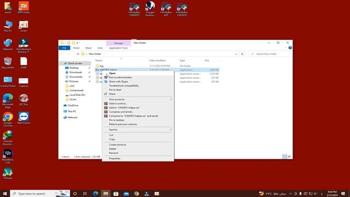Image resolution: width=350 pixels, height=197 pixels.
Task: Select Troubleshoot compatibility
Action: tap(124, 86)
